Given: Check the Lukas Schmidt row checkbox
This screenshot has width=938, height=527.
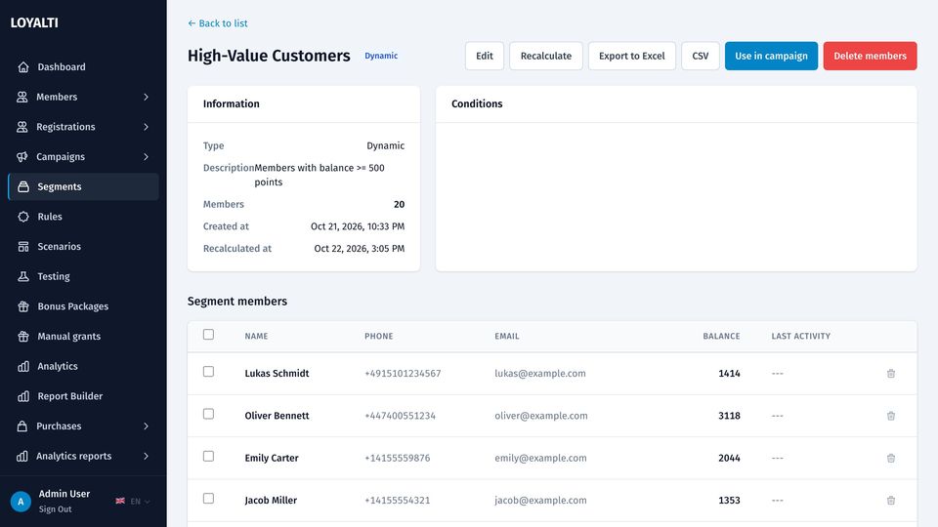Looking at the screenshot, I should [208, 372].
